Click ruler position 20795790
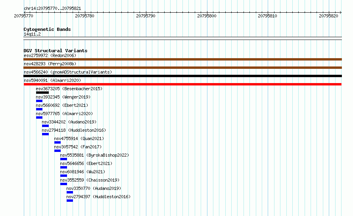This screenshot has height=216, width=353. (x=146, y=16)
